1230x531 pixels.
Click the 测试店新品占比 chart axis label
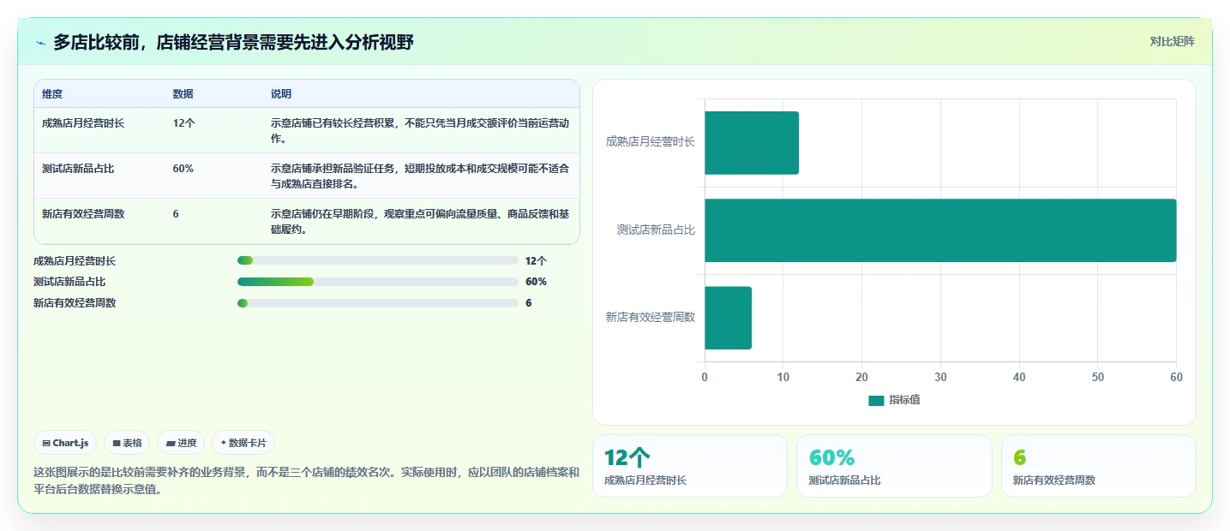(656, 230)
